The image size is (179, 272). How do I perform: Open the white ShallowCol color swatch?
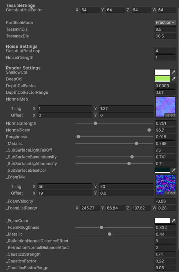162,72
